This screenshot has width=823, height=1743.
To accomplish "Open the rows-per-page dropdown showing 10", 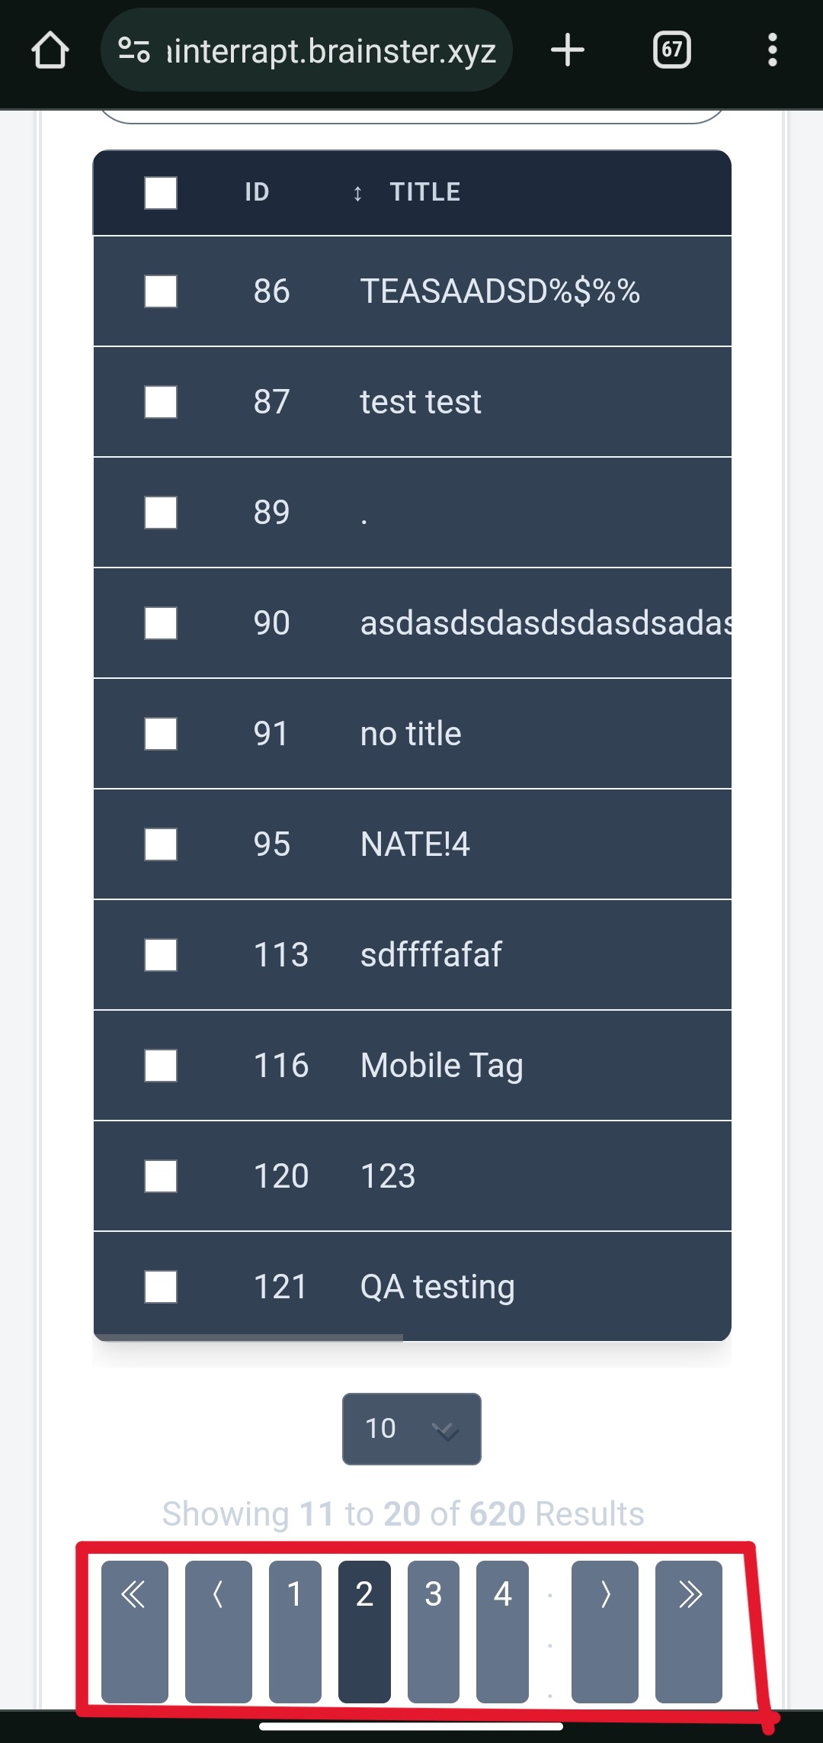I will 411,1429.
